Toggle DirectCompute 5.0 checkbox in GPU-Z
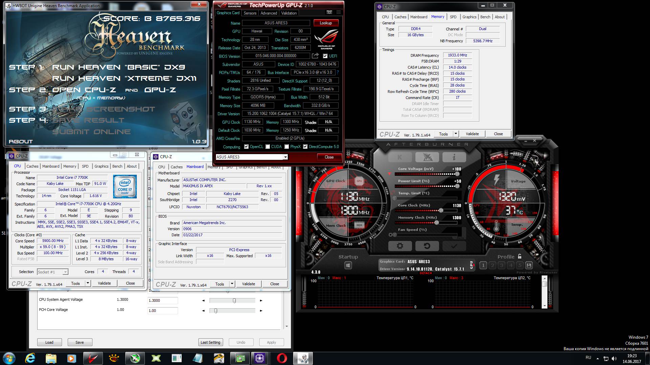650x365 pixels. (x=305, y=147)
